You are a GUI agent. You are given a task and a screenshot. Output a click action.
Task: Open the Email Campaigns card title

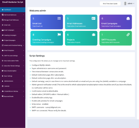[x=109, y=24]
